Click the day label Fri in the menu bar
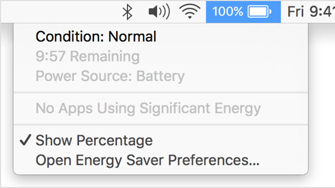 point(295,12)
